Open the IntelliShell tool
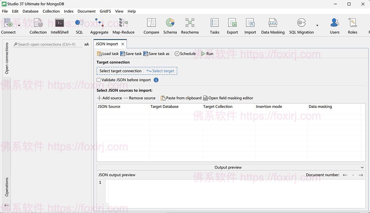The height and width of the screenshot is (213, 370). (60, 25)
